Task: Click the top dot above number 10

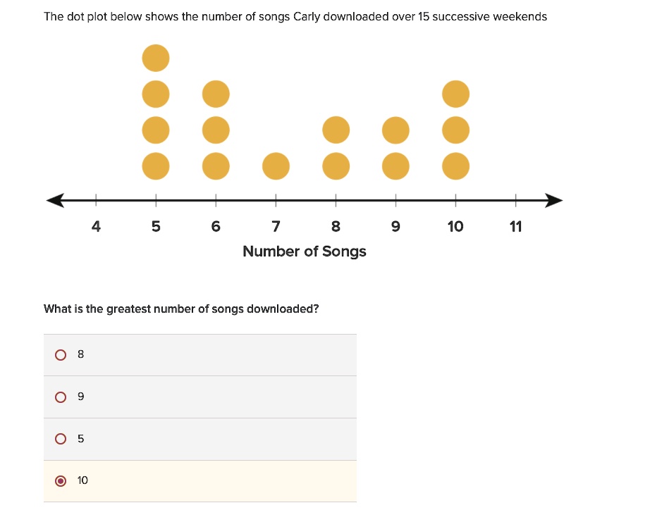Action: 455,94
